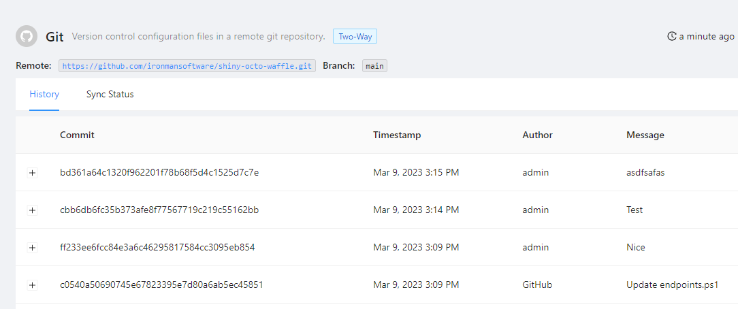Screen dimensions: 738x309
Task: Click the Mar 9, 2023 3:14 PM timestamp
Action: 416,210
